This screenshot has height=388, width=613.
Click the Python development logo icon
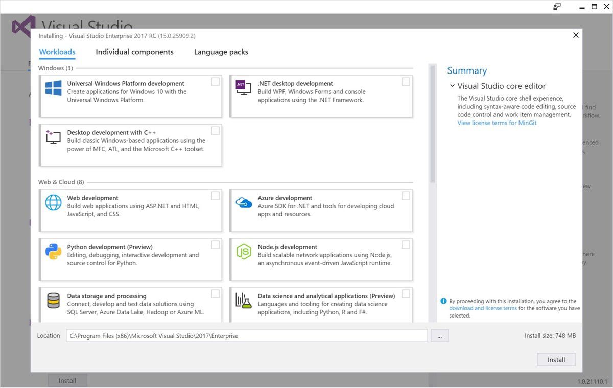tap(53, 251)
